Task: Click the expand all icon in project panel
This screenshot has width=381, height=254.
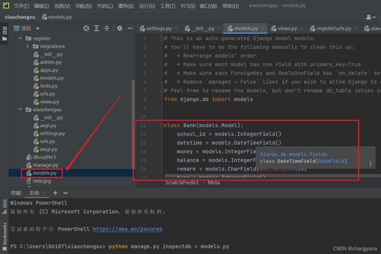Action: [x=97, y=29]
